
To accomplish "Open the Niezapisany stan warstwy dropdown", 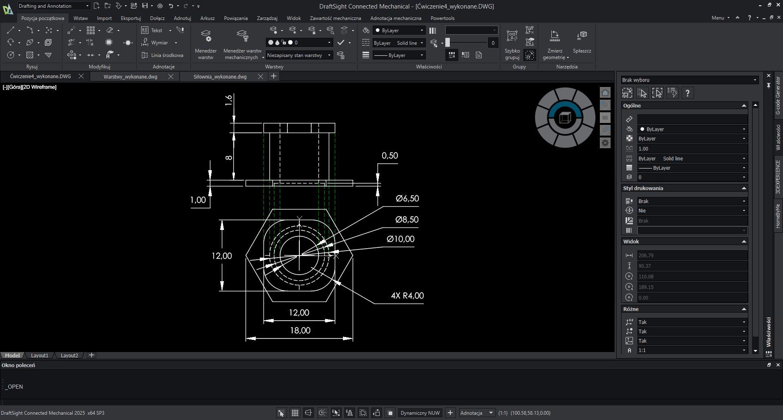I will (299, 55).
